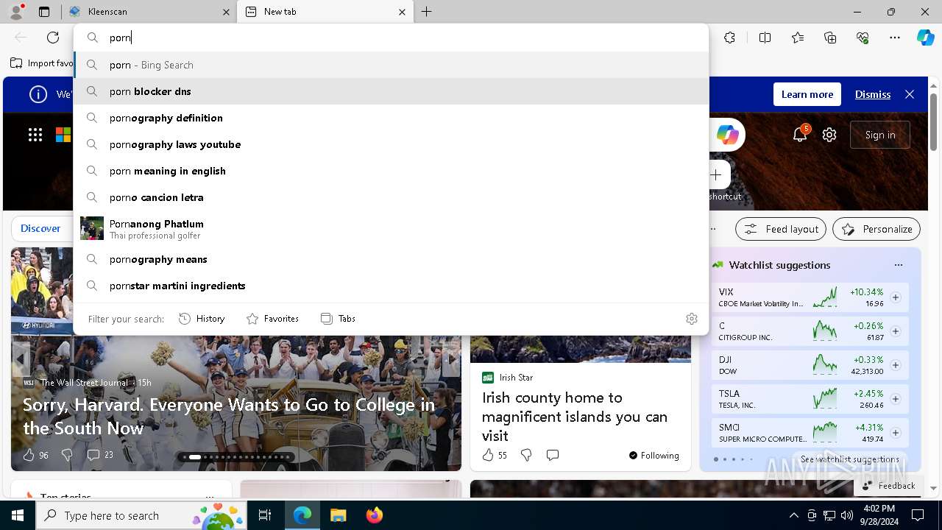Filter search by Tabs

coord(339,319)
